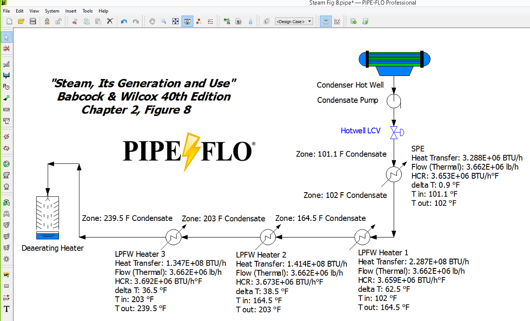
Task: Open units ft/m settings icon
Action: (227, 21)
